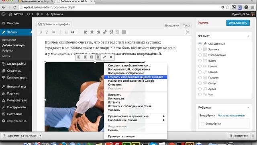Image resolution: width=257 pixels, height=145 pixels.
Task: Edit image with pencil icon
Action: 104,57
